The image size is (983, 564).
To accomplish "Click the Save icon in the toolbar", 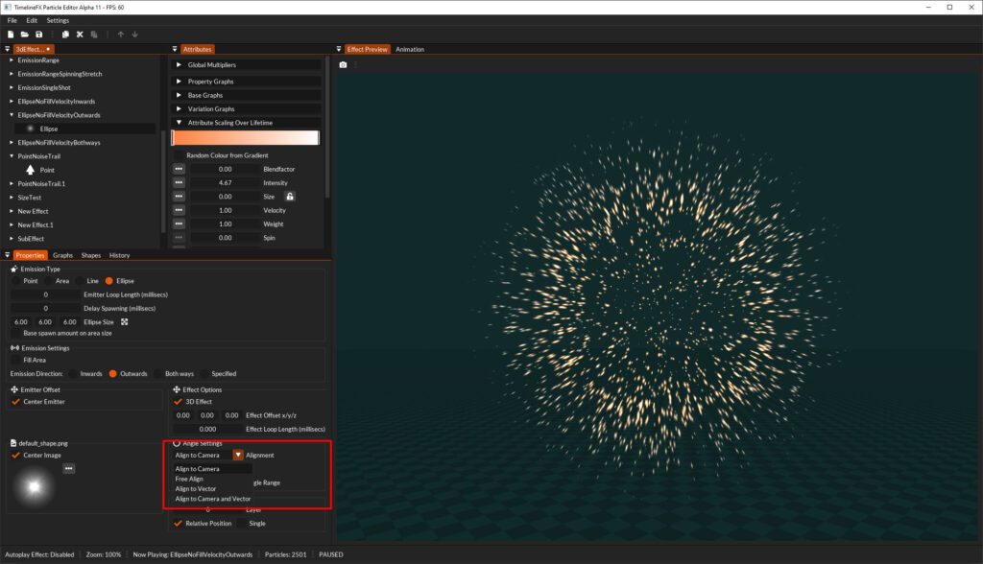I will click(x=38, y=34).
